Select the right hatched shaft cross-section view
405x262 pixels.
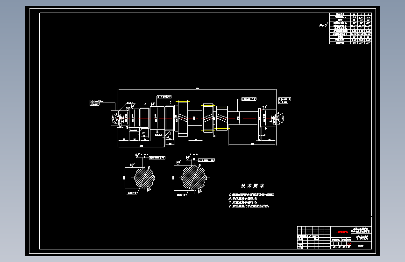[193, 178]
